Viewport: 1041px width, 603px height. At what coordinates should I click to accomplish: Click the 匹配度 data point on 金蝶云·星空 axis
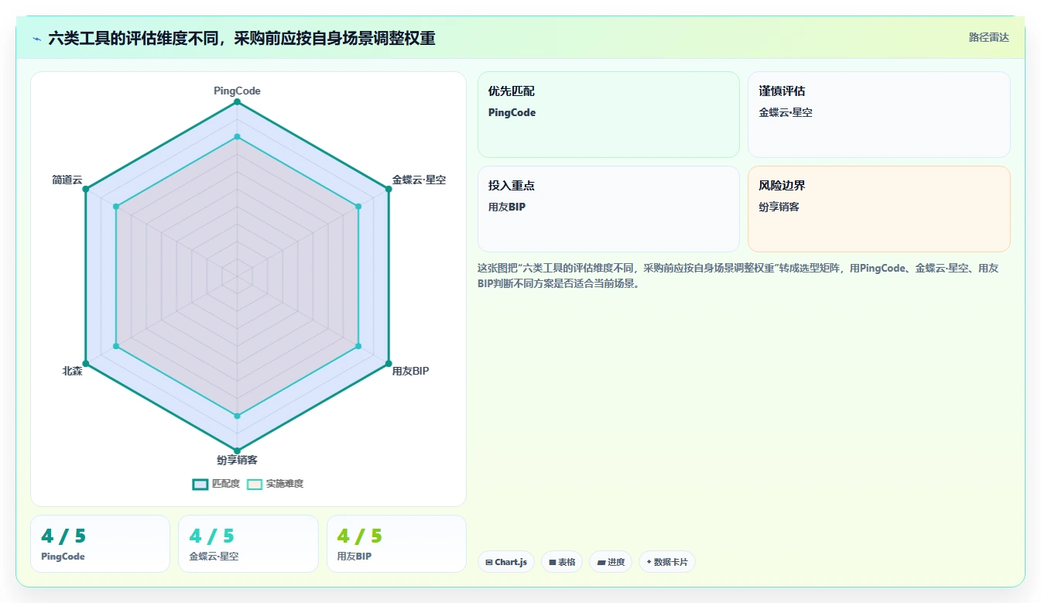[x=388, y=189]
